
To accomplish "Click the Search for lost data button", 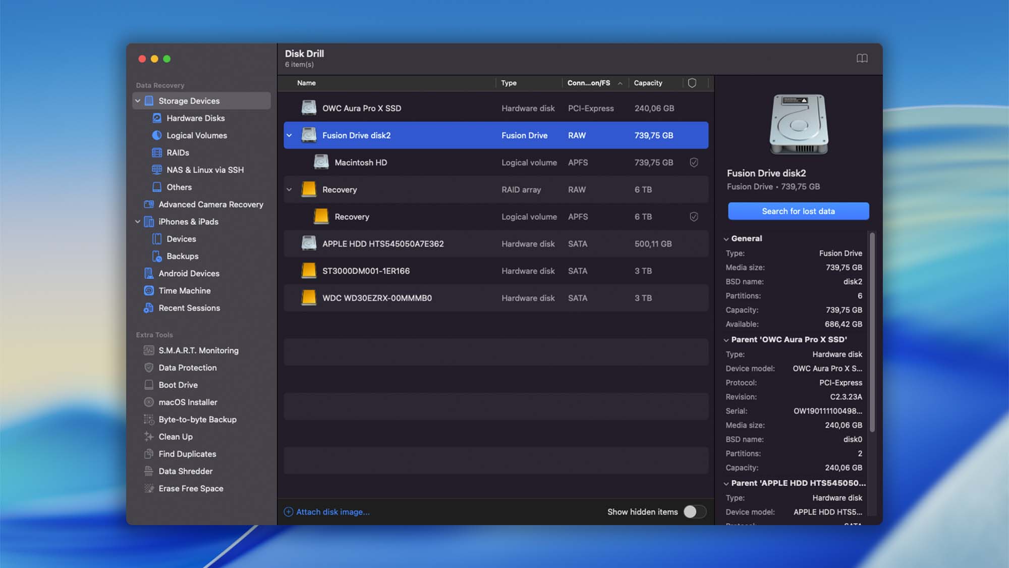I will tap(798, 211).
